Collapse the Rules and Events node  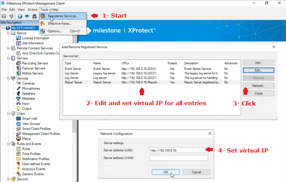click(8, 144)
